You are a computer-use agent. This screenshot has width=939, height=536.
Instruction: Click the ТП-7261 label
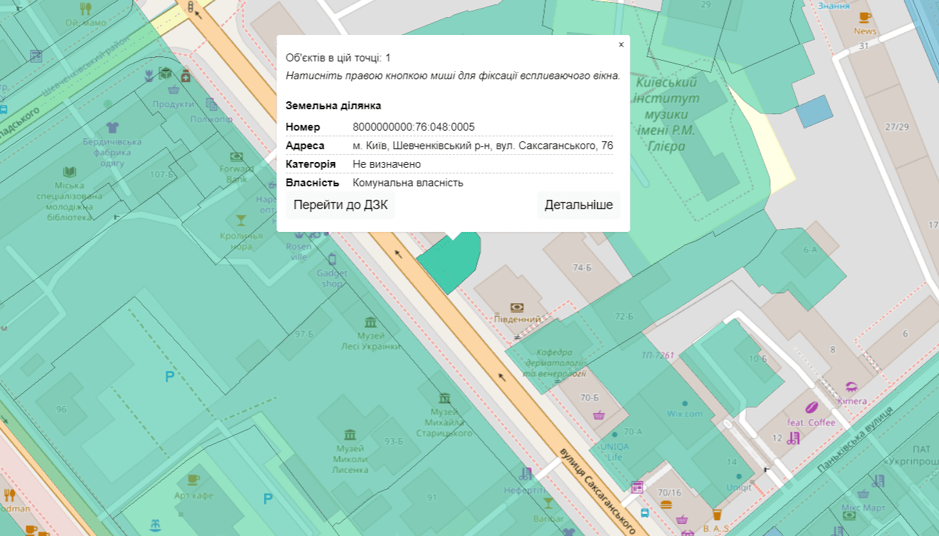(658, 355)
